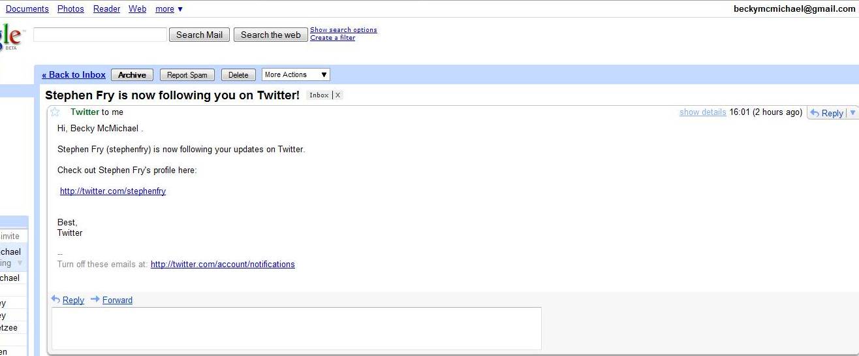Open the reply options dropdown arrow
This screenshot has width=859, height=356.
(x=852, y=113)
